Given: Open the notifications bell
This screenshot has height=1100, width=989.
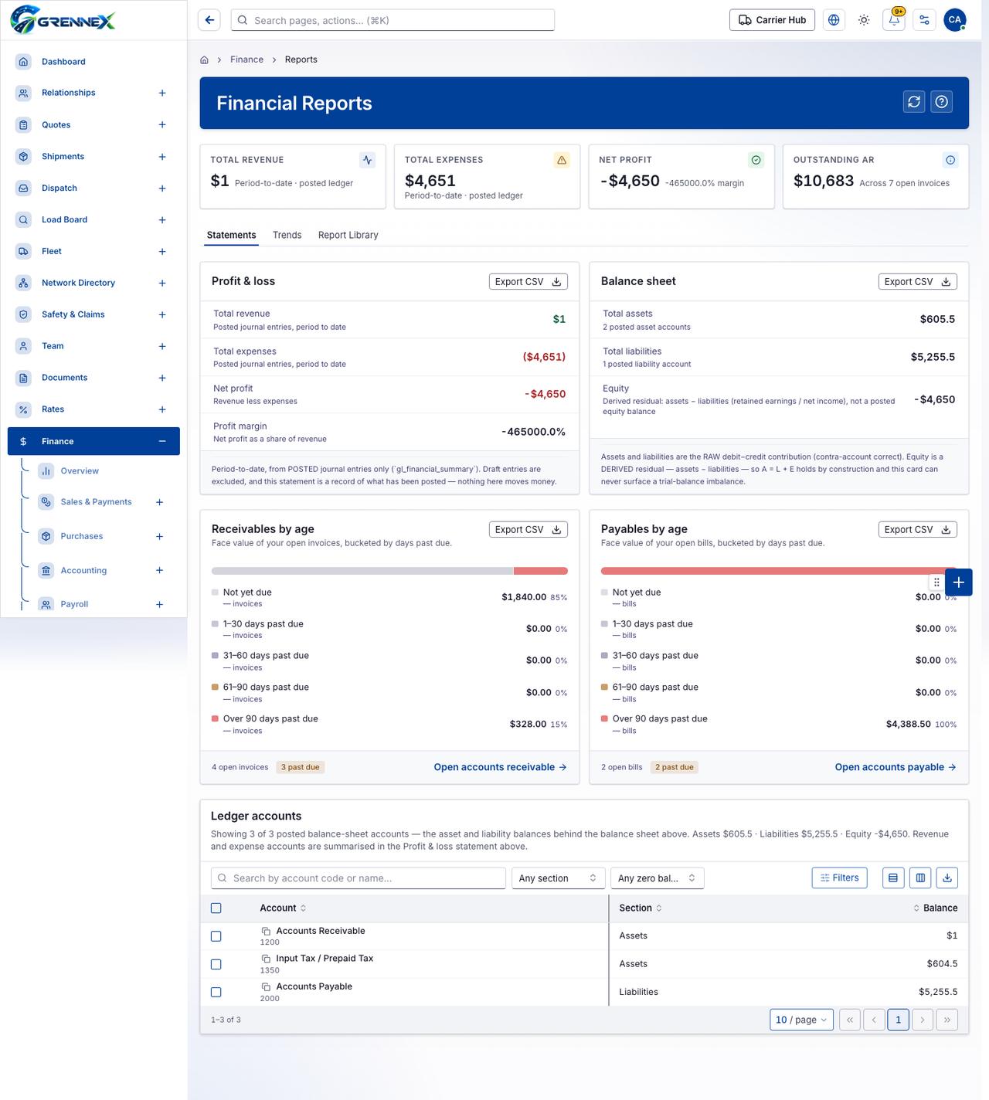Looking at the screenshot, I should pos(894,20).
